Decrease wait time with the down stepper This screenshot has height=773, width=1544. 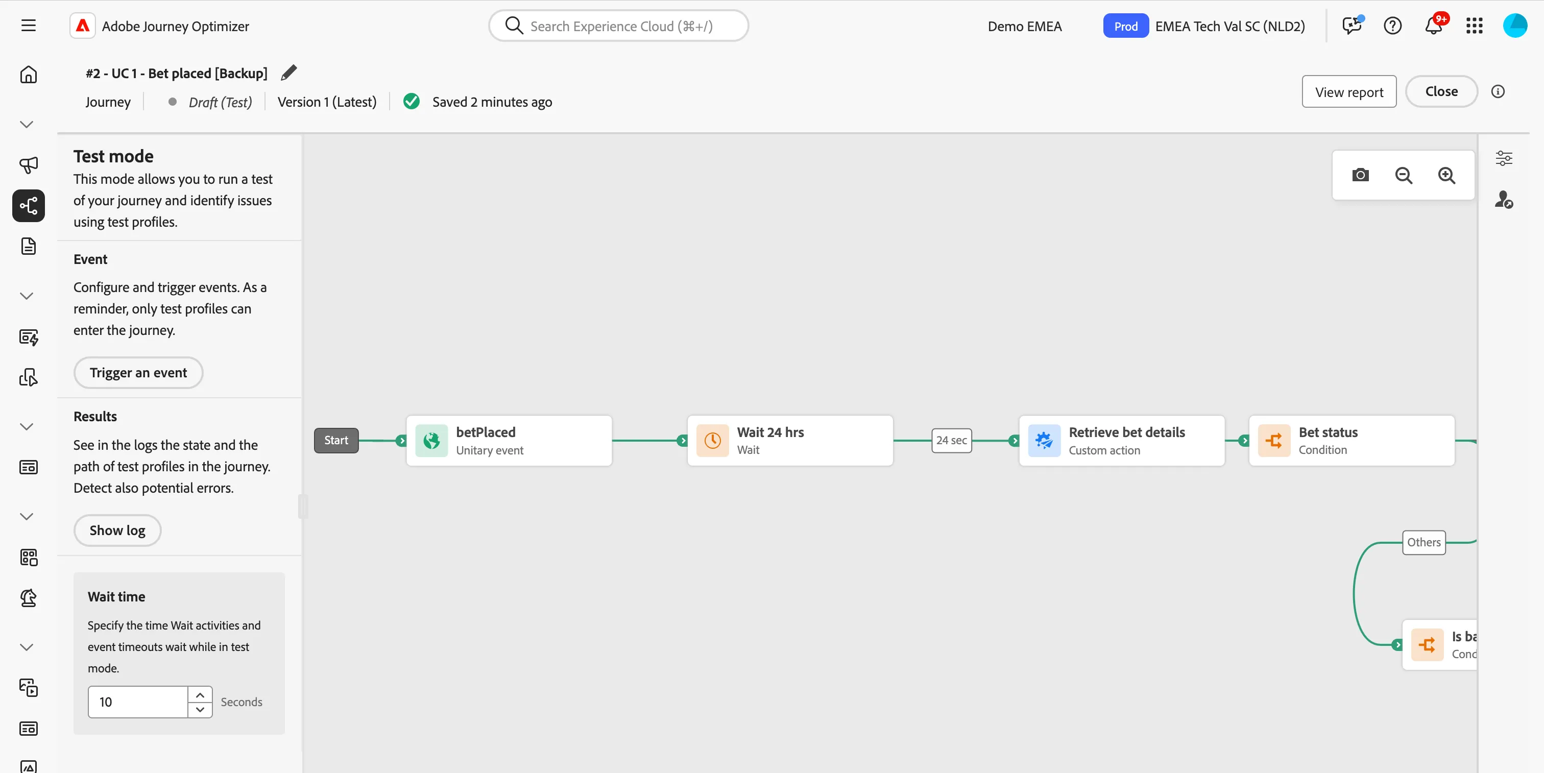pyautogui.click(x=200, y=710)
